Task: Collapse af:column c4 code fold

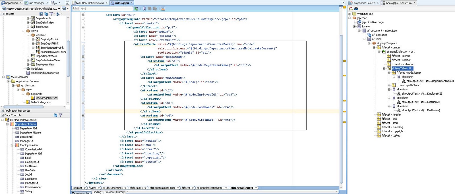Action: [83, 115]
